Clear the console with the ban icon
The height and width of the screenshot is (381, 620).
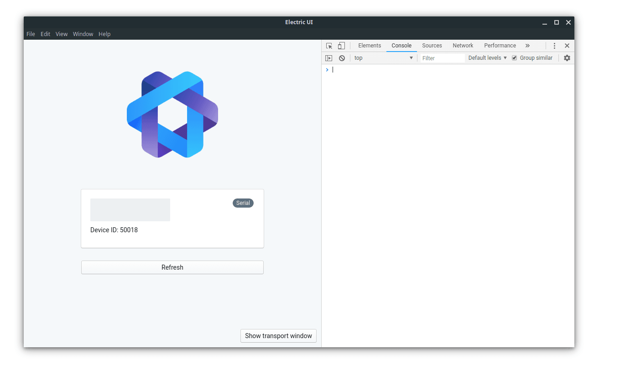(342, 58)
